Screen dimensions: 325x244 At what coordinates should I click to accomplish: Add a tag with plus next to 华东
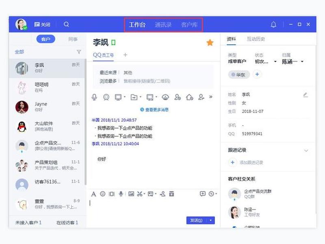tap(257, 74)
